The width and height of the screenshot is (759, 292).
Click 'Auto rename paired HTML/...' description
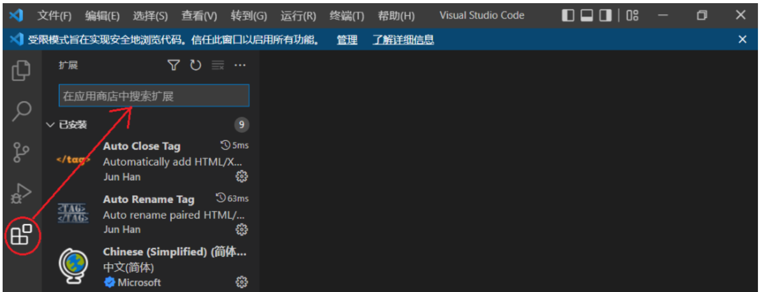(x=174, y=215)
